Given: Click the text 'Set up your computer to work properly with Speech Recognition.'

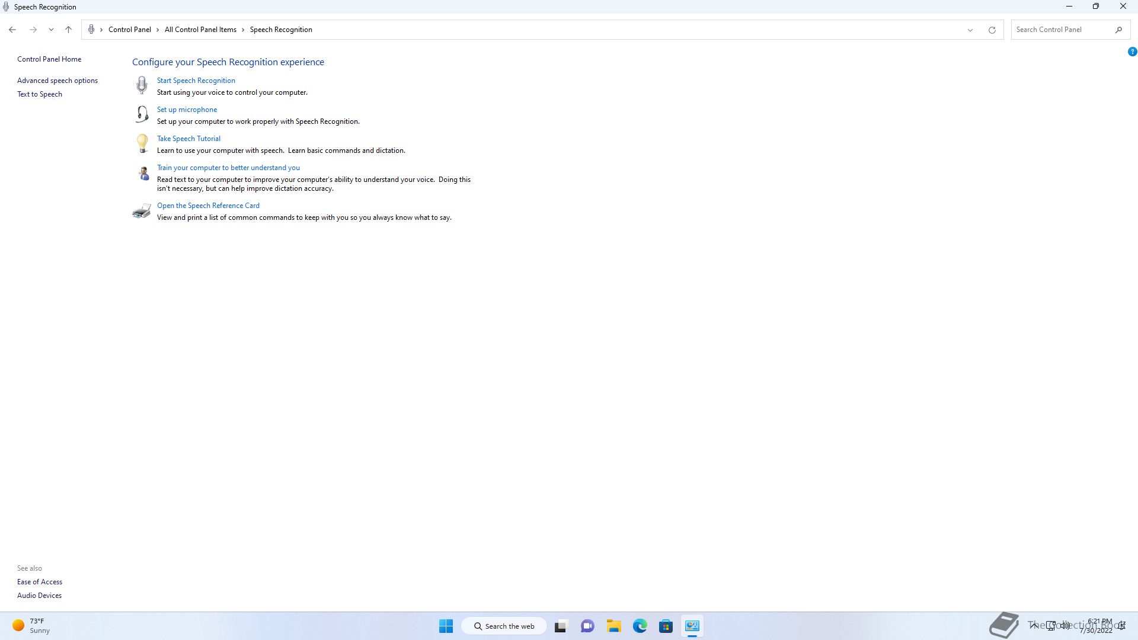Looking at the screenshot, I should 258,121.
